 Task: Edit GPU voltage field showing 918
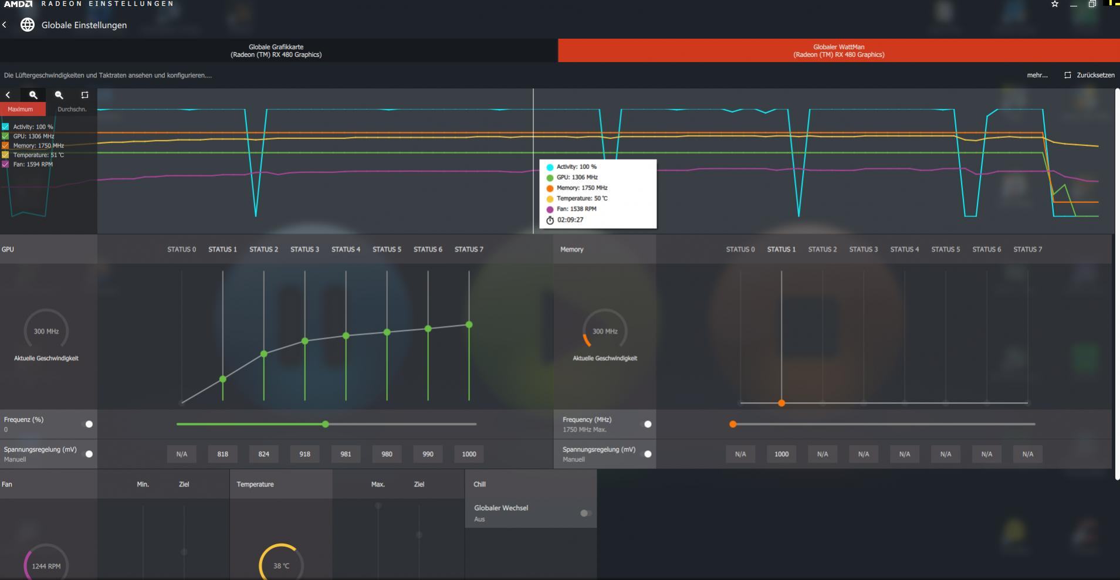point(304,454)
